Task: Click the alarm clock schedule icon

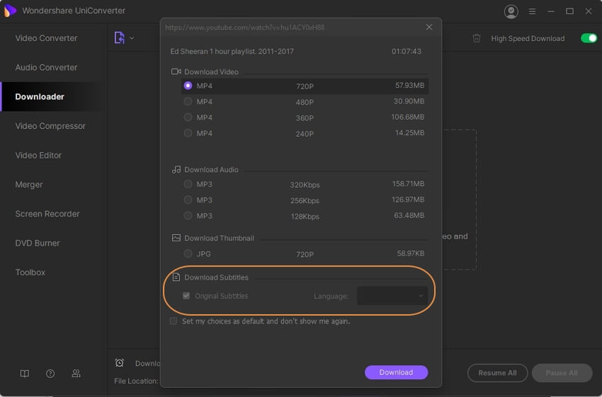Action: coord(119,363)
